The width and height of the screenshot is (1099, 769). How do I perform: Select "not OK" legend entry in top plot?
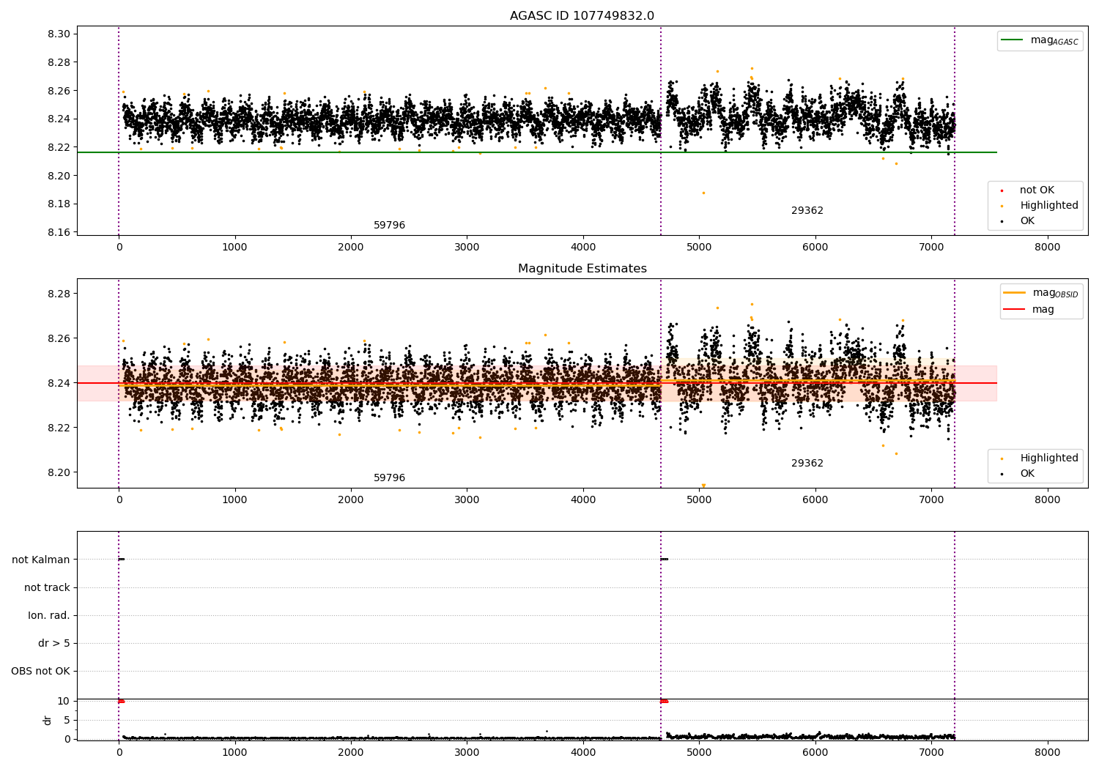click(1029, 190)
